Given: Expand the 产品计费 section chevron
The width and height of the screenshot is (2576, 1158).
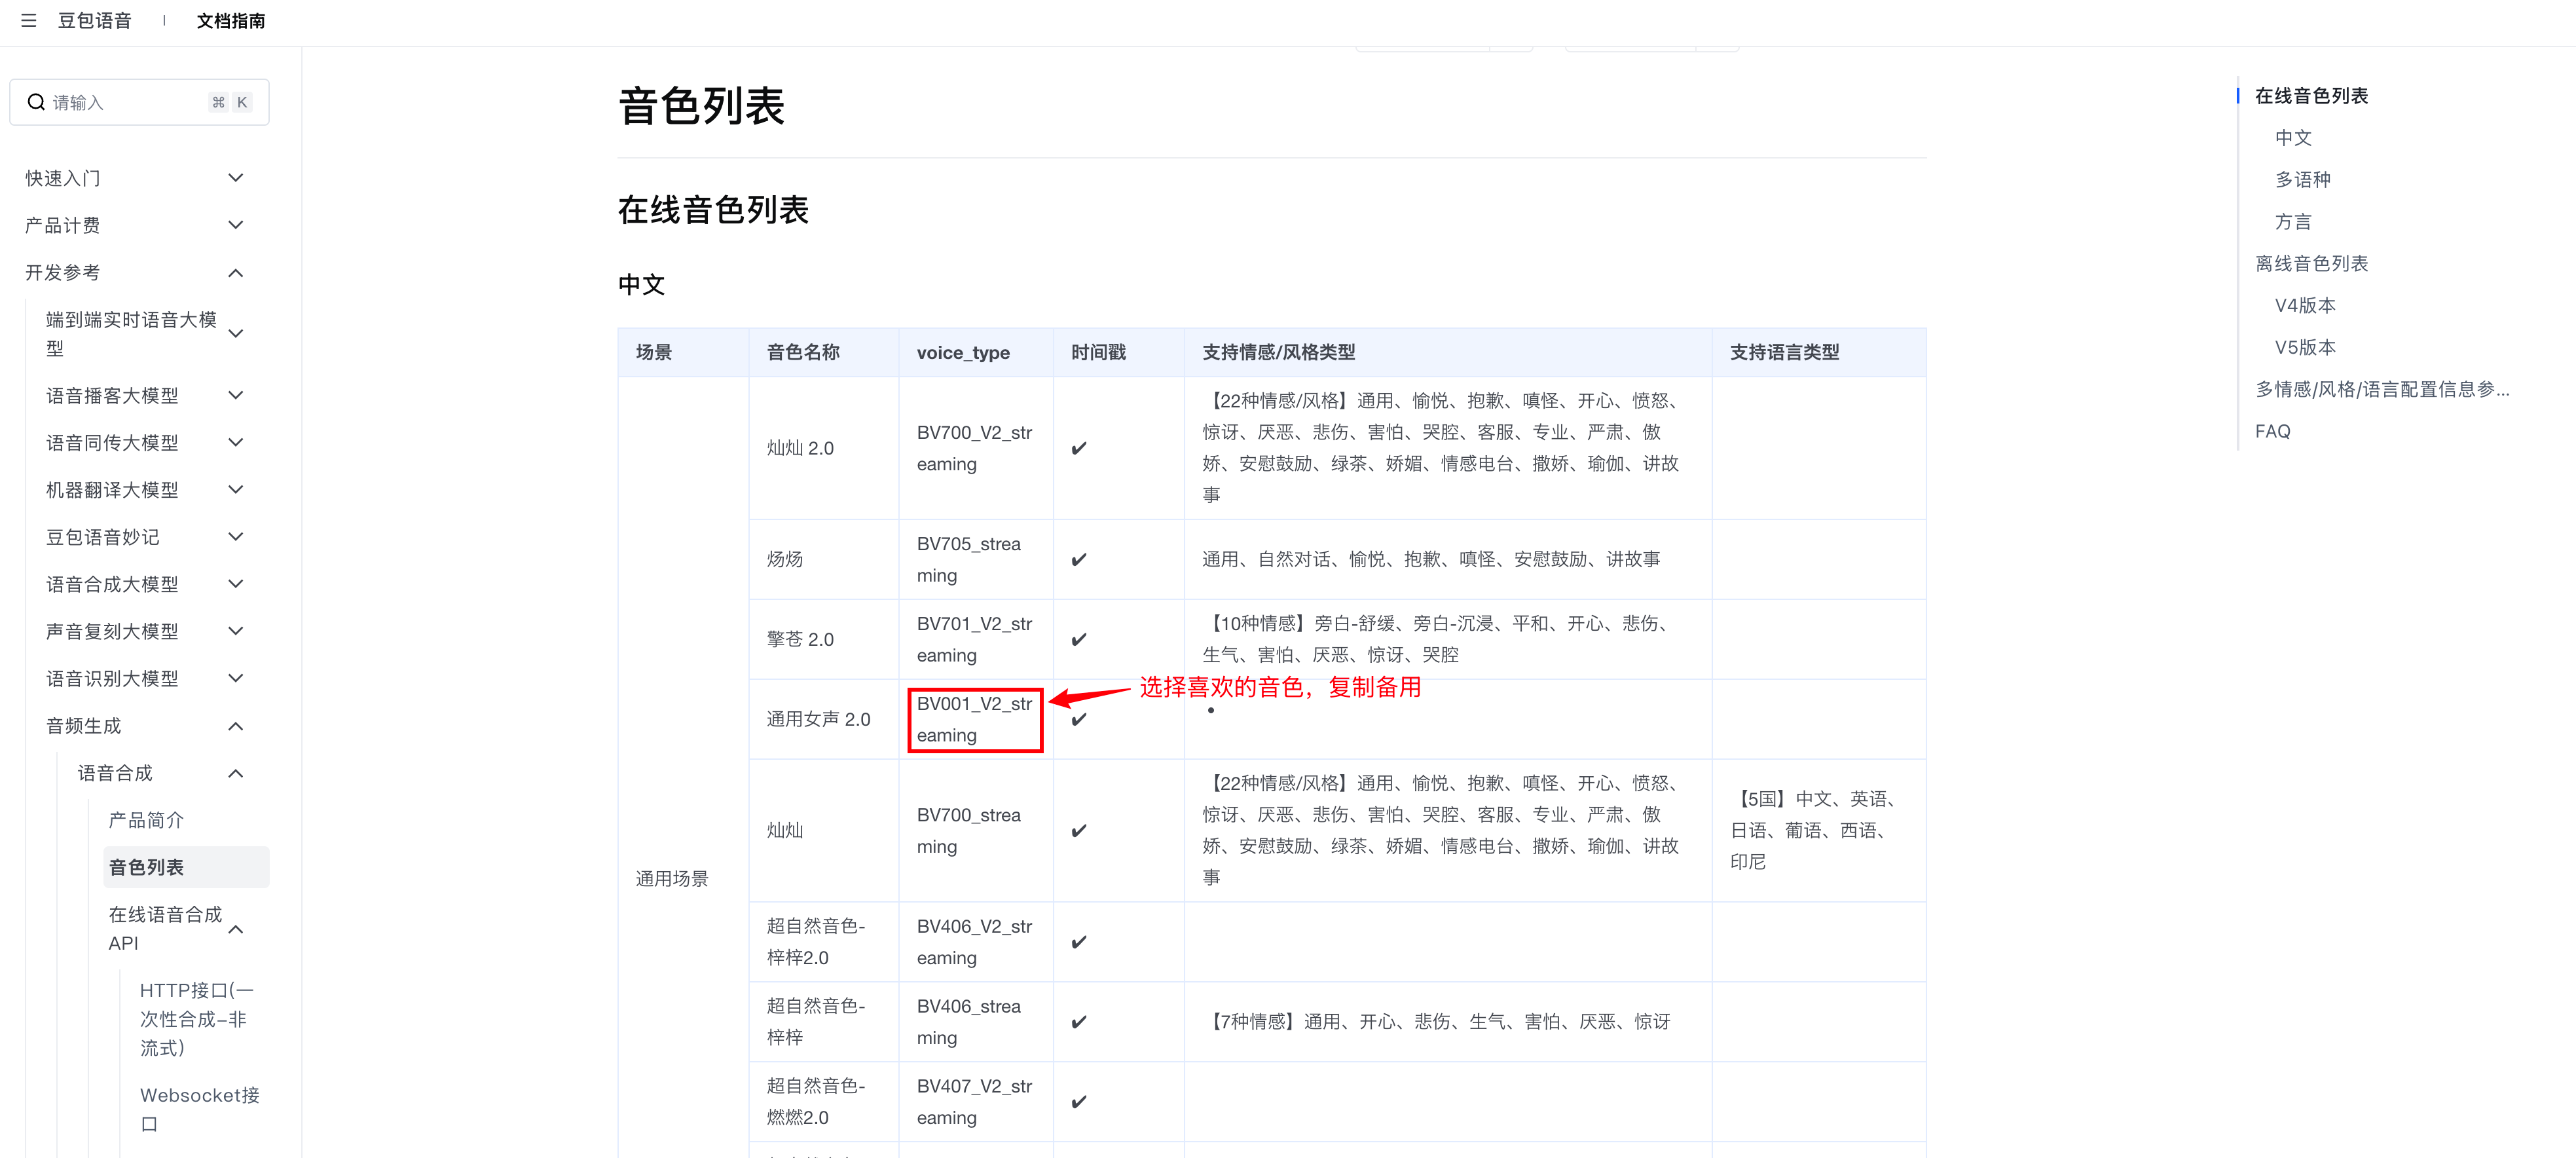Looking at the screenshot, I should [236, 225].
